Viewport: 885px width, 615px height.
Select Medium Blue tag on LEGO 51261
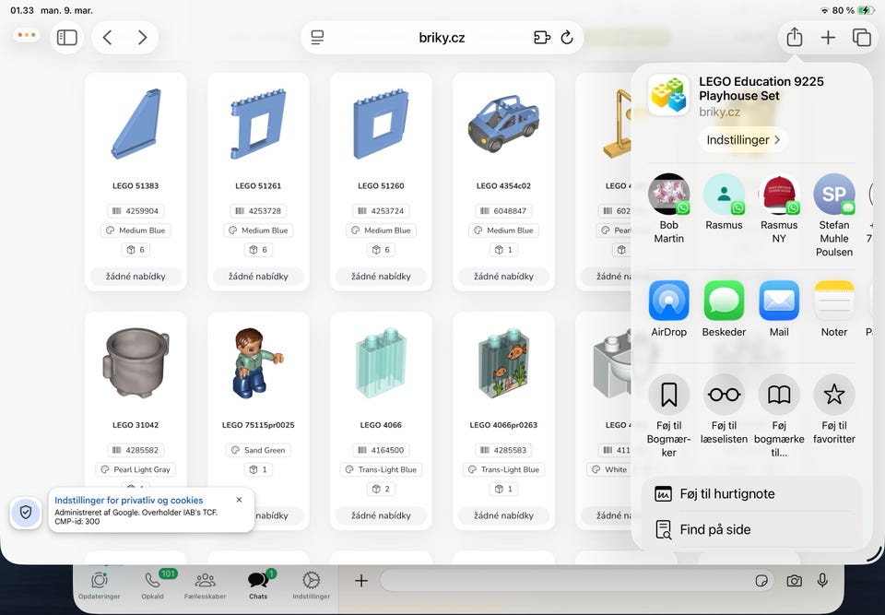tap(258, 231)
